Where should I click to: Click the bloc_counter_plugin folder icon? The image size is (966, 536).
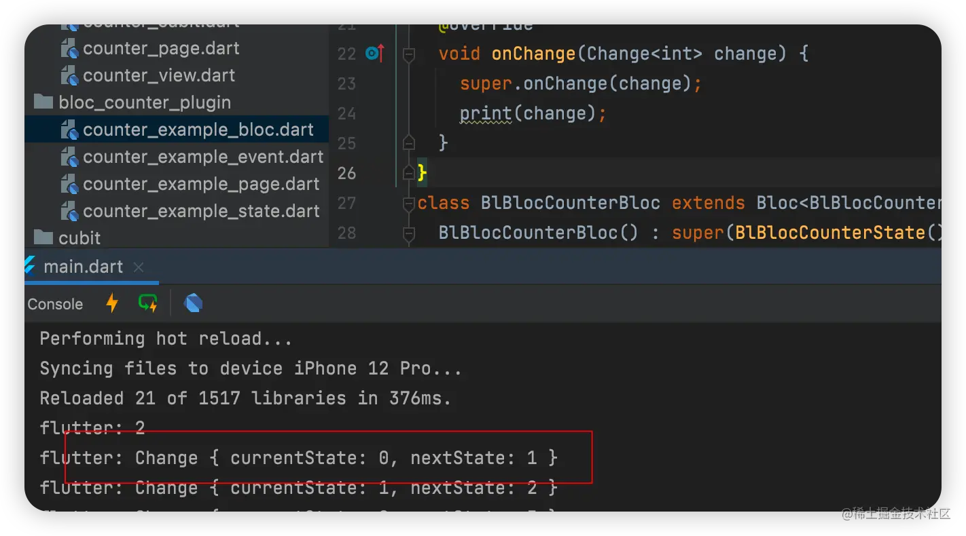point(43,102)
